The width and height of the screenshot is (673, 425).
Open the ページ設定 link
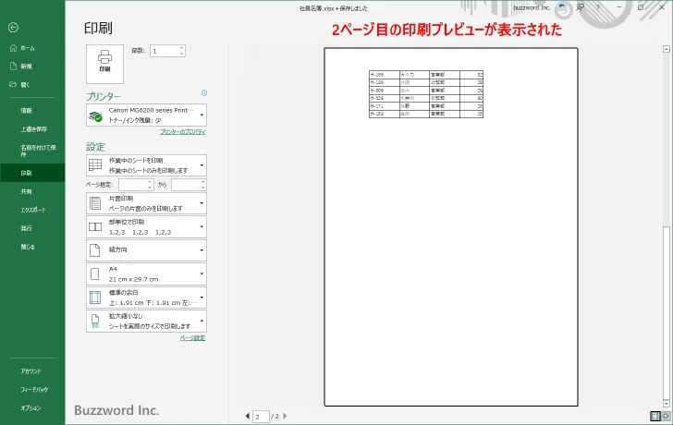tap(192, 338)
